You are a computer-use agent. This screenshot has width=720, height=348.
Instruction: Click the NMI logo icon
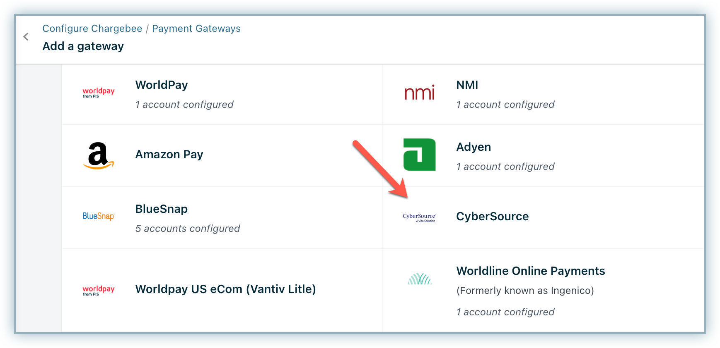click(419, 93)
